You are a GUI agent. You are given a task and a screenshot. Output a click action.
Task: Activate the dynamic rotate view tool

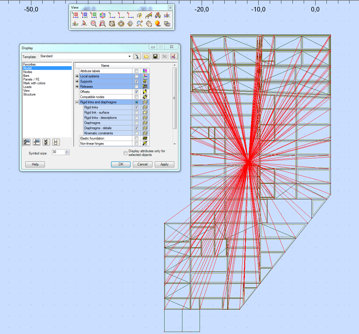pyautogui.click(x=121, y=24)
